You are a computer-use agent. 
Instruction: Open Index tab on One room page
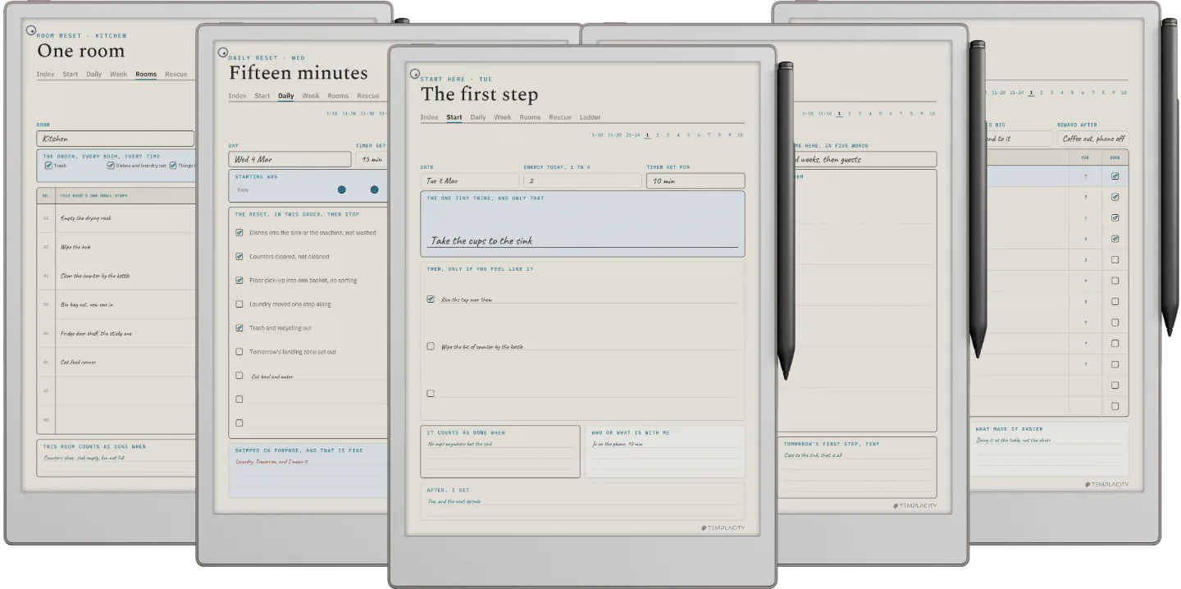[x=46, y=75]
